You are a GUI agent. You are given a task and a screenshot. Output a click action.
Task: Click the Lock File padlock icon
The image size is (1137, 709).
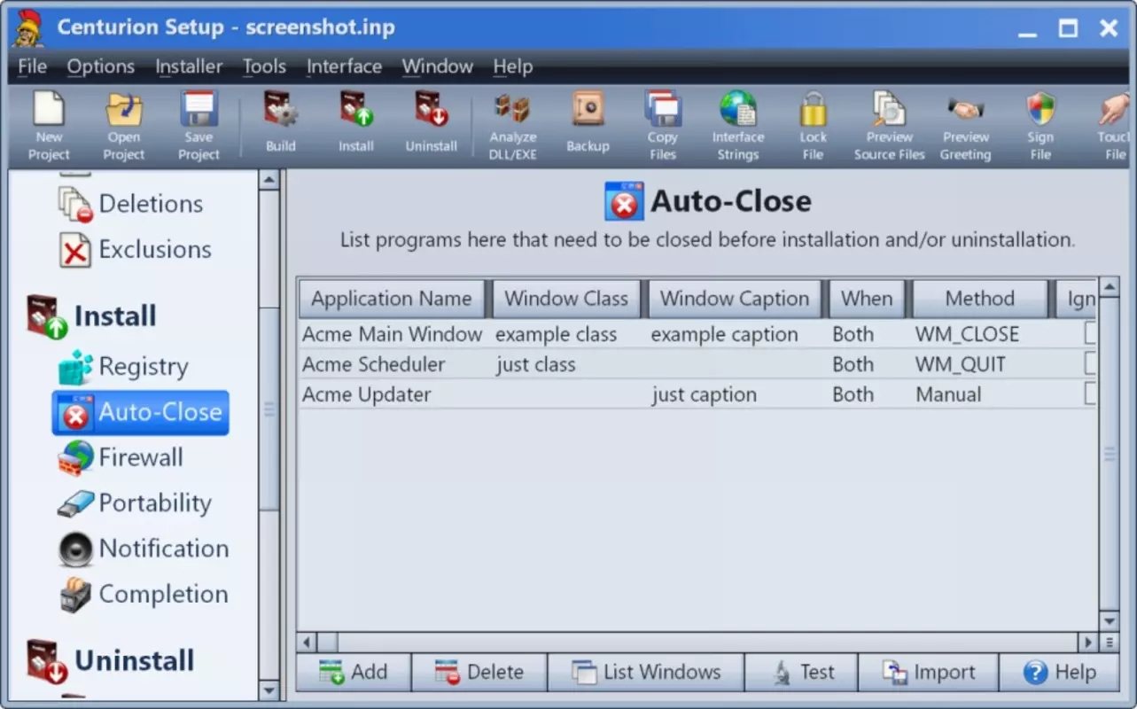pos(813,127)
